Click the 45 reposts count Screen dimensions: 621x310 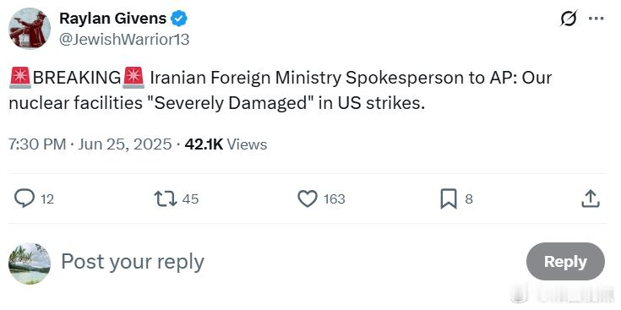point(190,199)
